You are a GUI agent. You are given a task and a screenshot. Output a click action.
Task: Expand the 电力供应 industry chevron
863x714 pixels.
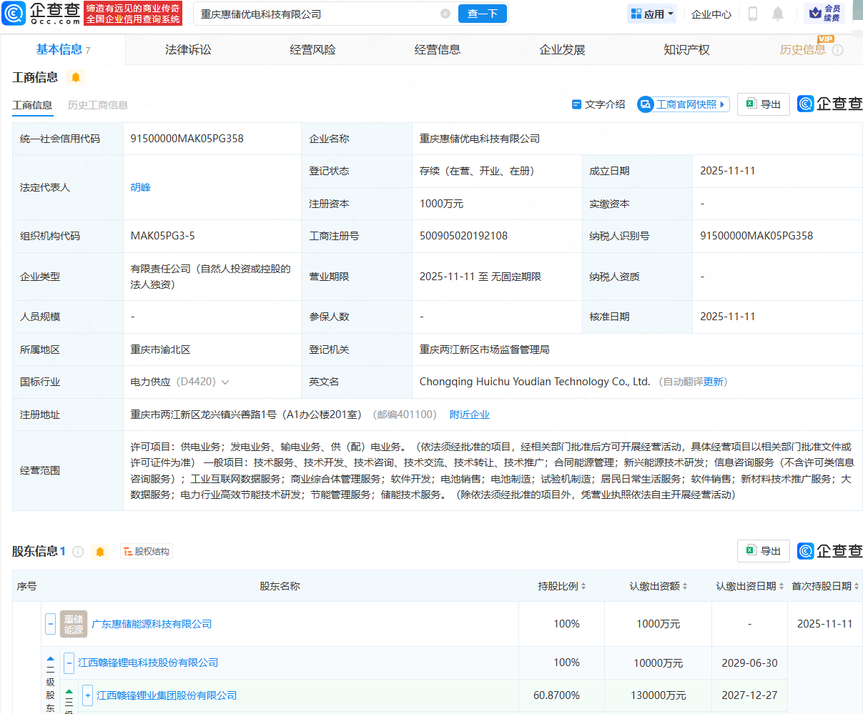pyautogui.click(x=225, y=382)
